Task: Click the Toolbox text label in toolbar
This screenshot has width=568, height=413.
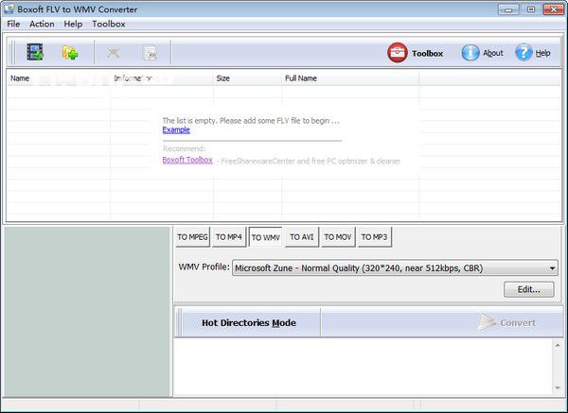Action: point(428,54)
